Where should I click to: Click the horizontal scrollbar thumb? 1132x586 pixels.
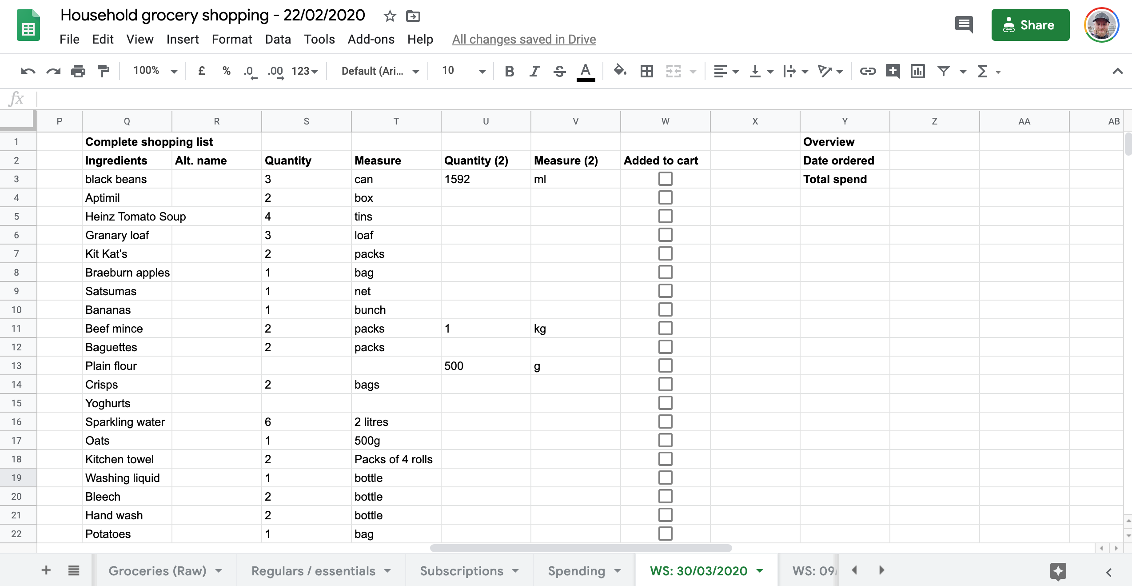[x=581, y=548]
